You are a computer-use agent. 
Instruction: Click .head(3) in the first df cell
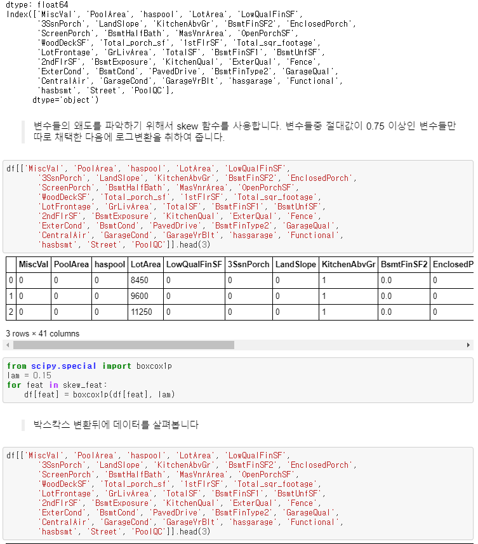coord(193,245)
